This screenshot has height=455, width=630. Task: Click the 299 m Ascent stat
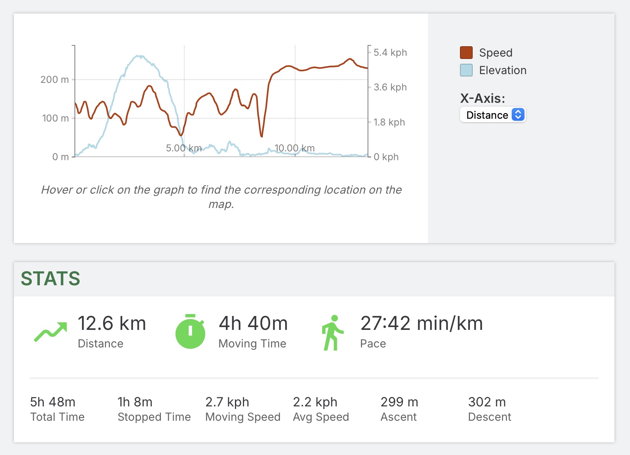399,402
